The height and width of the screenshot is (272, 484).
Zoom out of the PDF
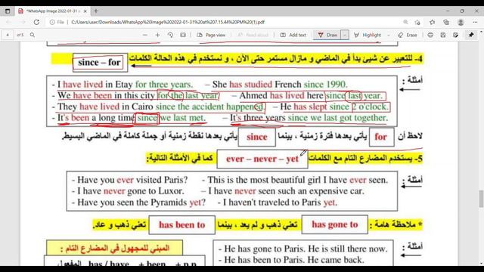[x=145, y=36]
